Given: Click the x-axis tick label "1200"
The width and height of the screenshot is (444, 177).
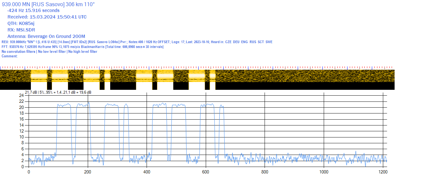Looking at the screenshot, I should 383,172.
